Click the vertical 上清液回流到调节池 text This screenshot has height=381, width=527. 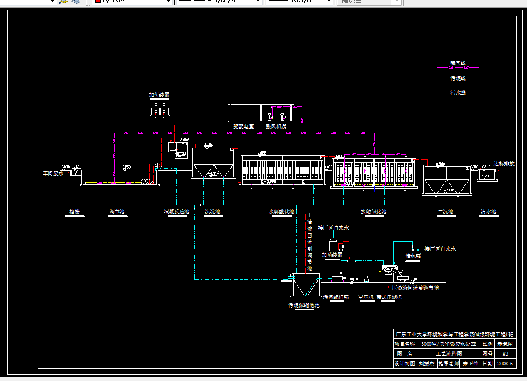tap(310, 242)
